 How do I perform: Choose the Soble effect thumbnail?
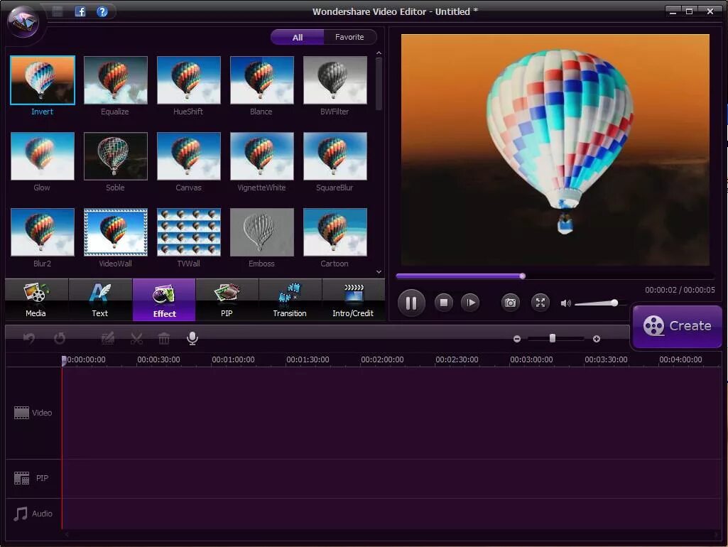point(116,156)
